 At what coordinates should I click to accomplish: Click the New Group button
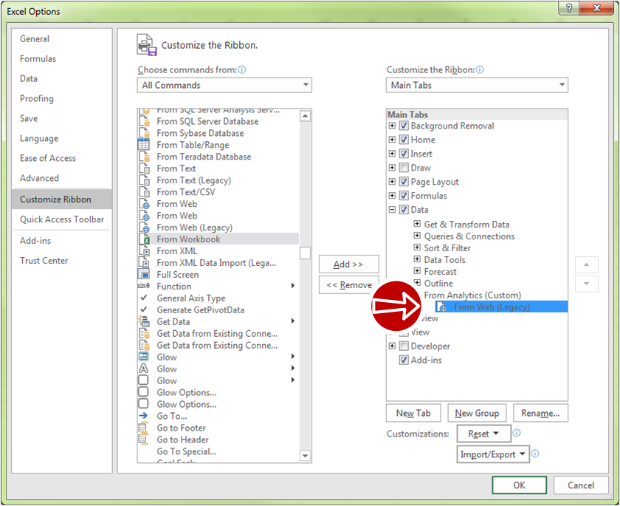pyautogui.click(x=477, y=413)
